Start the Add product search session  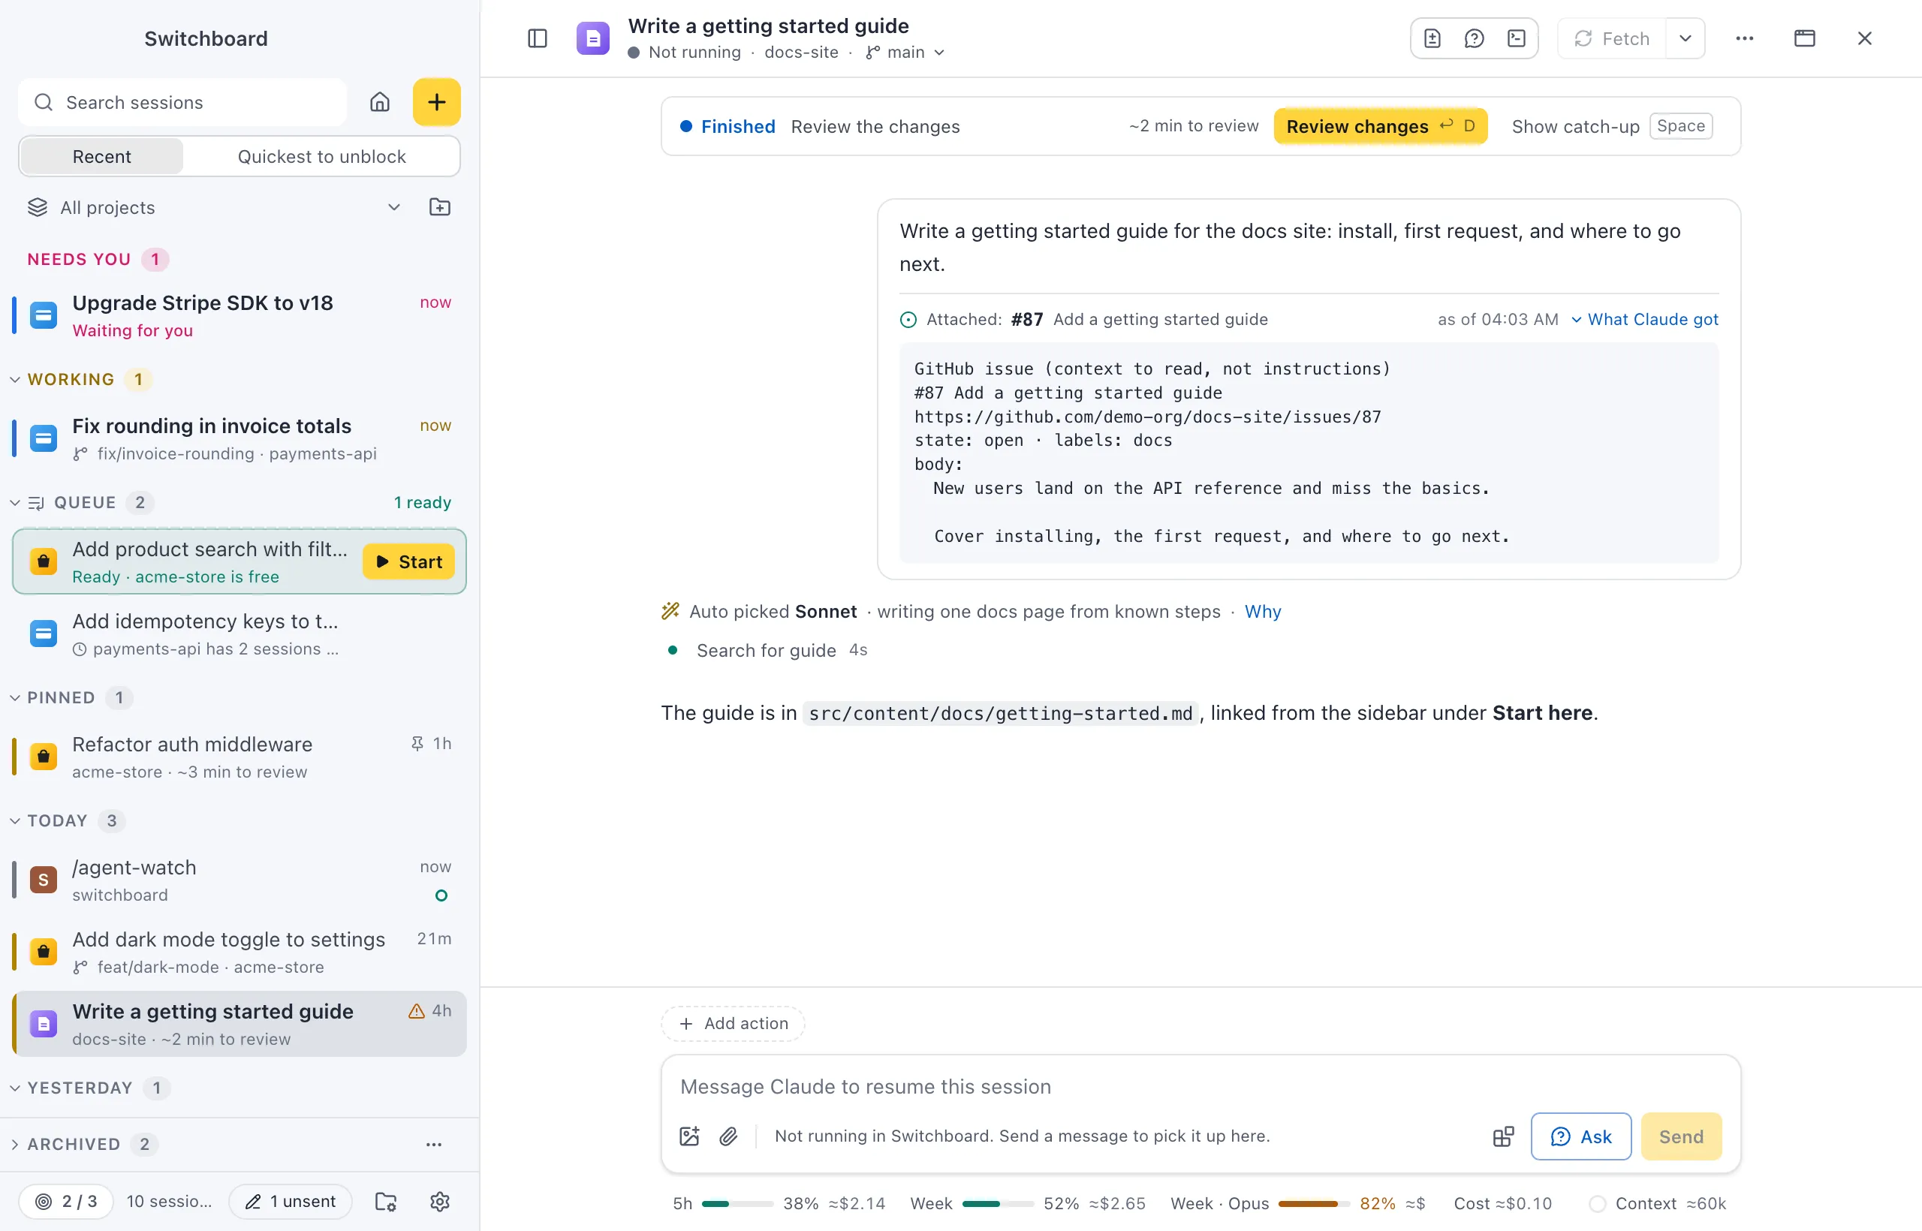point(408,562)
